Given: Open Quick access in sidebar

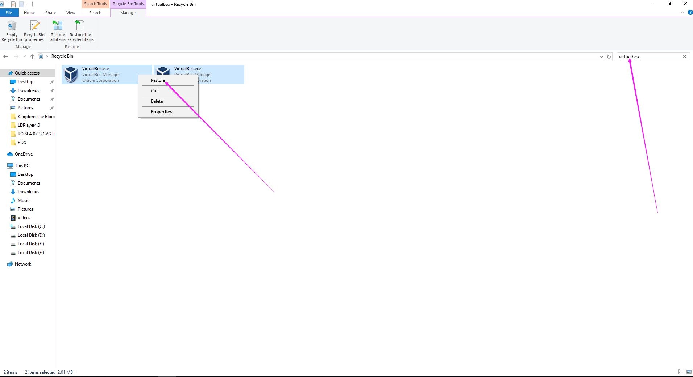Looking at the screenshot, I should point(27,73).
